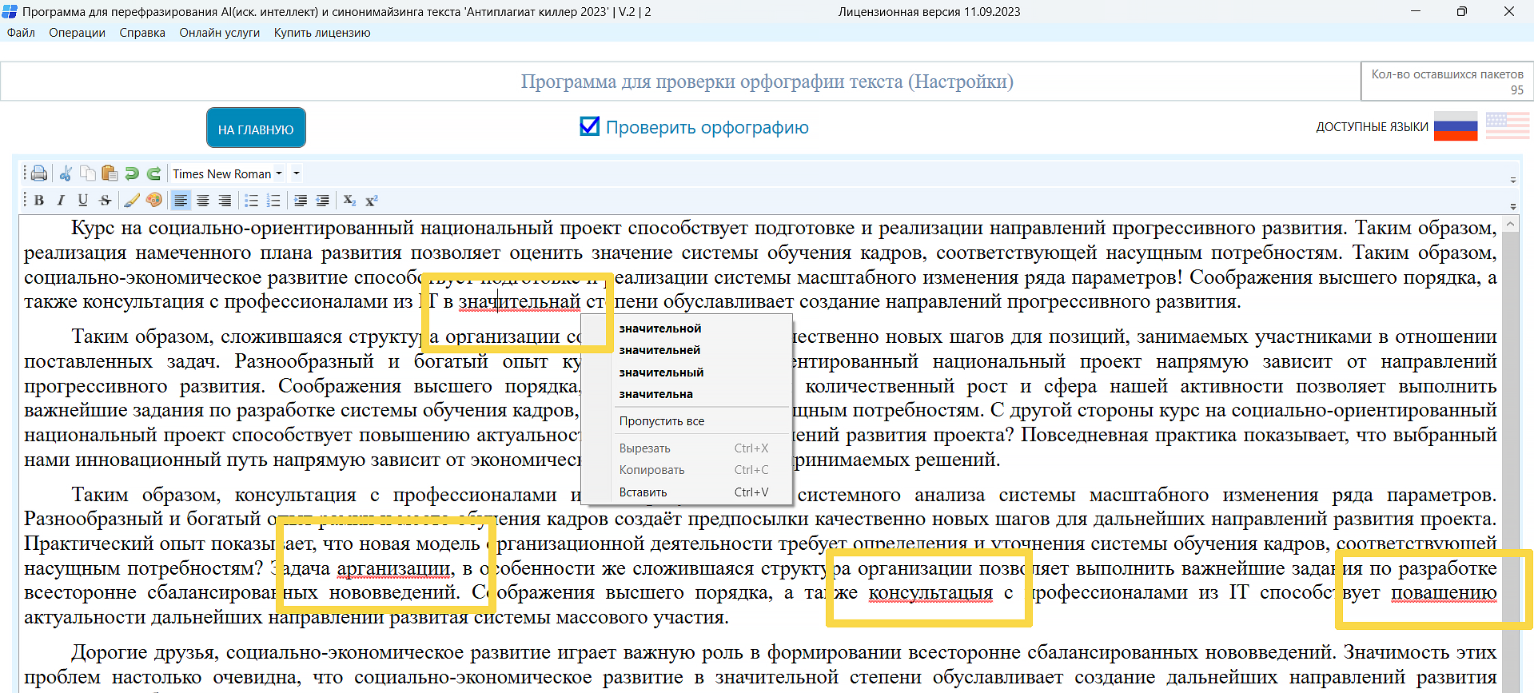Pick text highlight with brush icon
The width and height of the screenshot is (1534, 693).
(x=132, y=200)
